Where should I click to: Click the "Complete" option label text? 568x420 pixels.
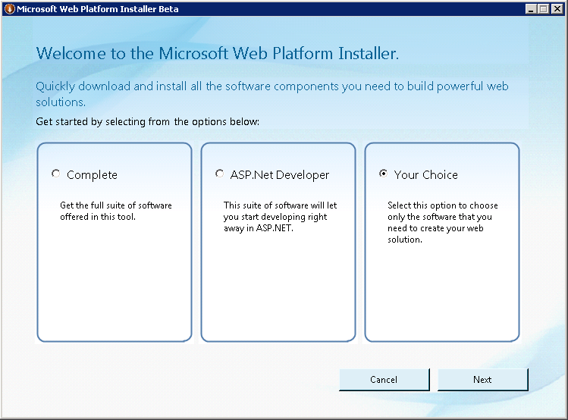(92, 175)
